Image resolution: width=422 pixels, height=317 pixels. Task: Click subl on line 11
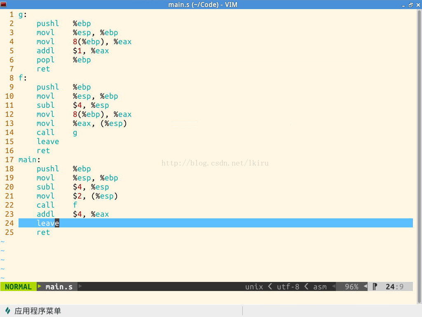coord(45,105)
